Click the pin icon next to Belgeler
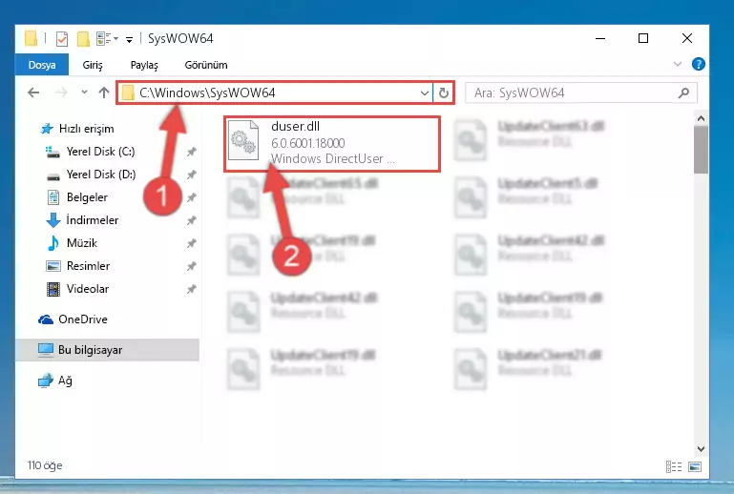The image size is (734, 494). [191, 197]
